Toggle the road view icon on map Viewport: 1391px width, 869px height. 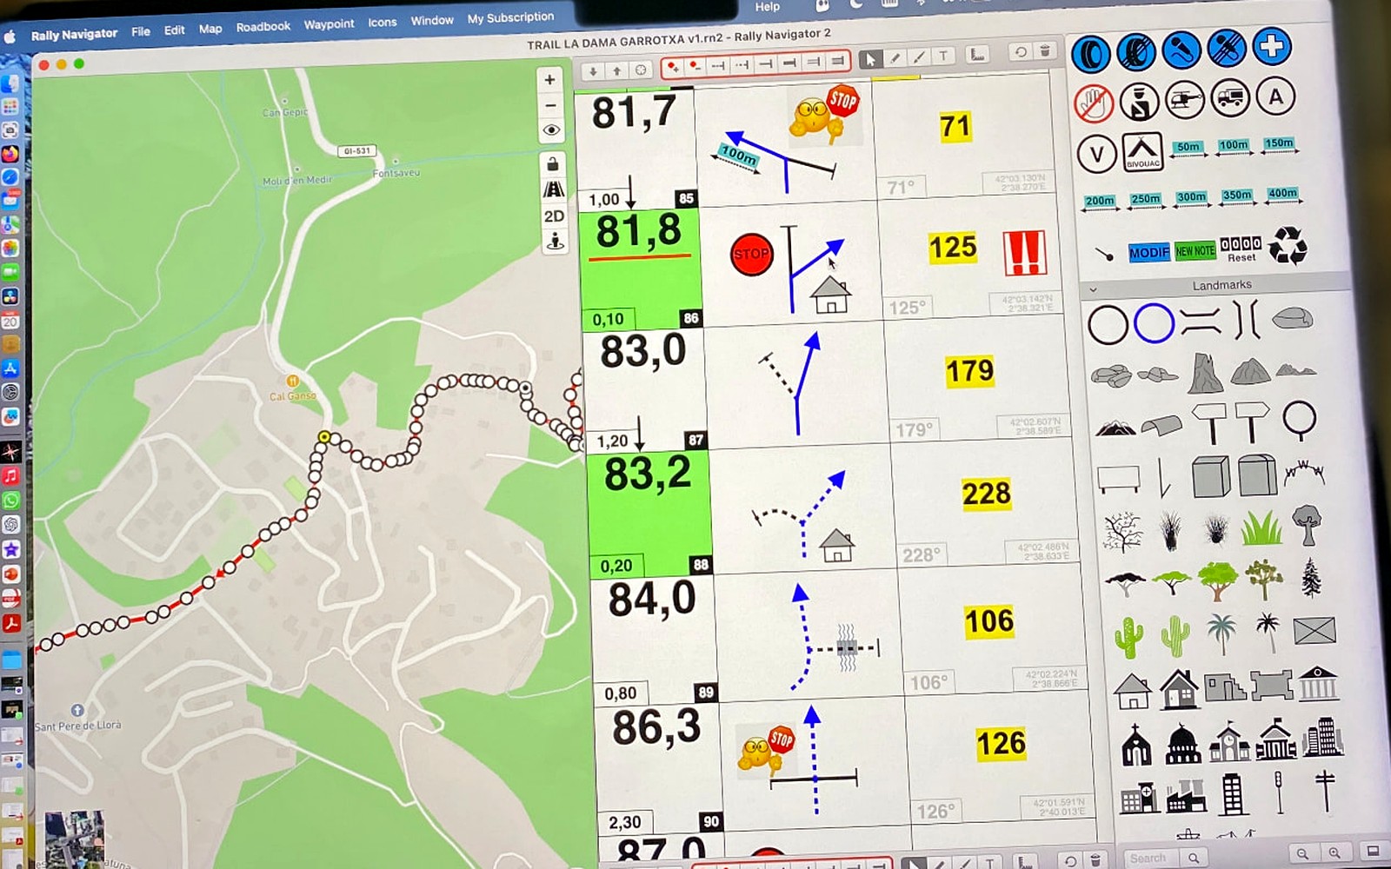pyautogui.click(x=553, y=189)
